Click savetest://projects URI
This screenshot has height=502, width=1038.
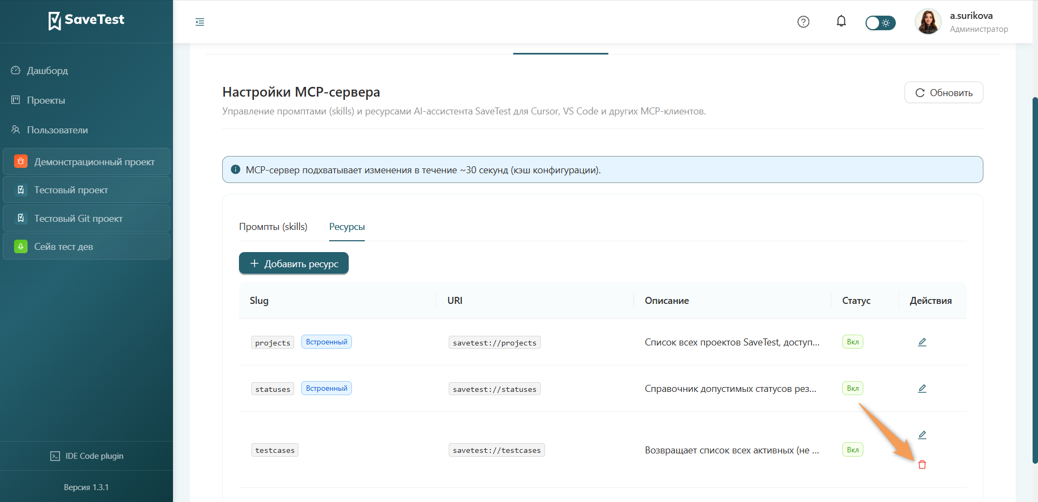click(495, 343)
